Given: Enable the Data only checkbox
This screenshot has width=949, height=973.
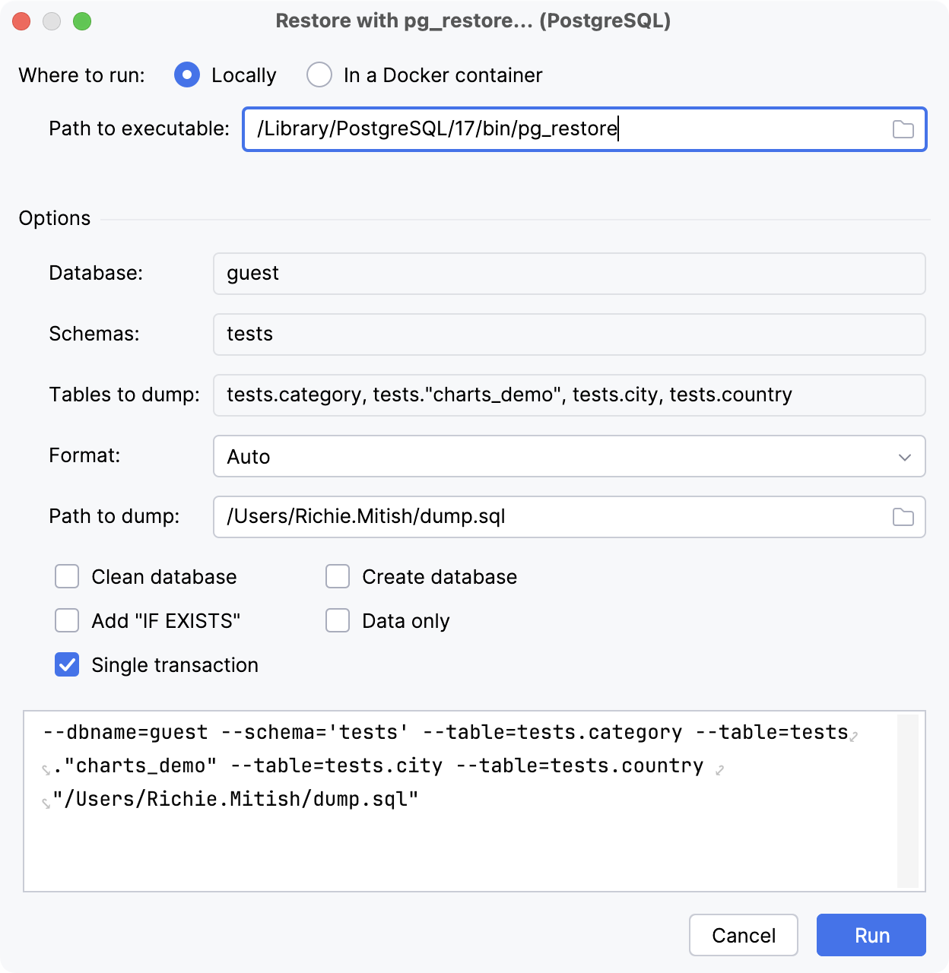Looking at the screenshot, I should tap(338, 621).
